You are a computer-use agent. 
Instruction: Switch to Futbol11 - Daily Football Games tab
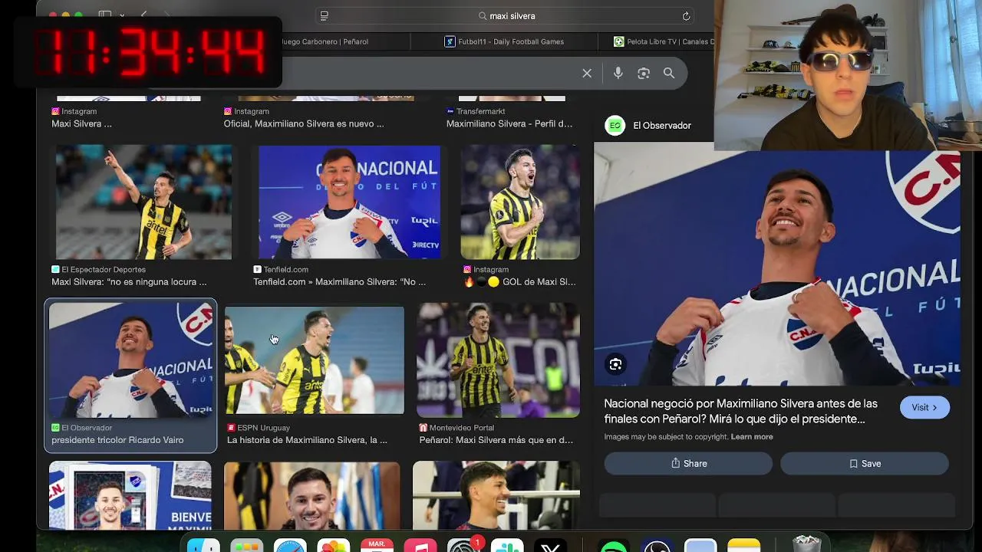pyautogui.click(x=505, y=41)
